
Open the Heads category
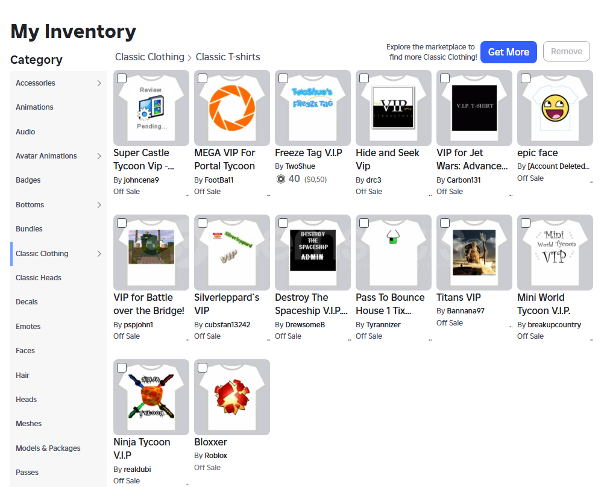58,400
